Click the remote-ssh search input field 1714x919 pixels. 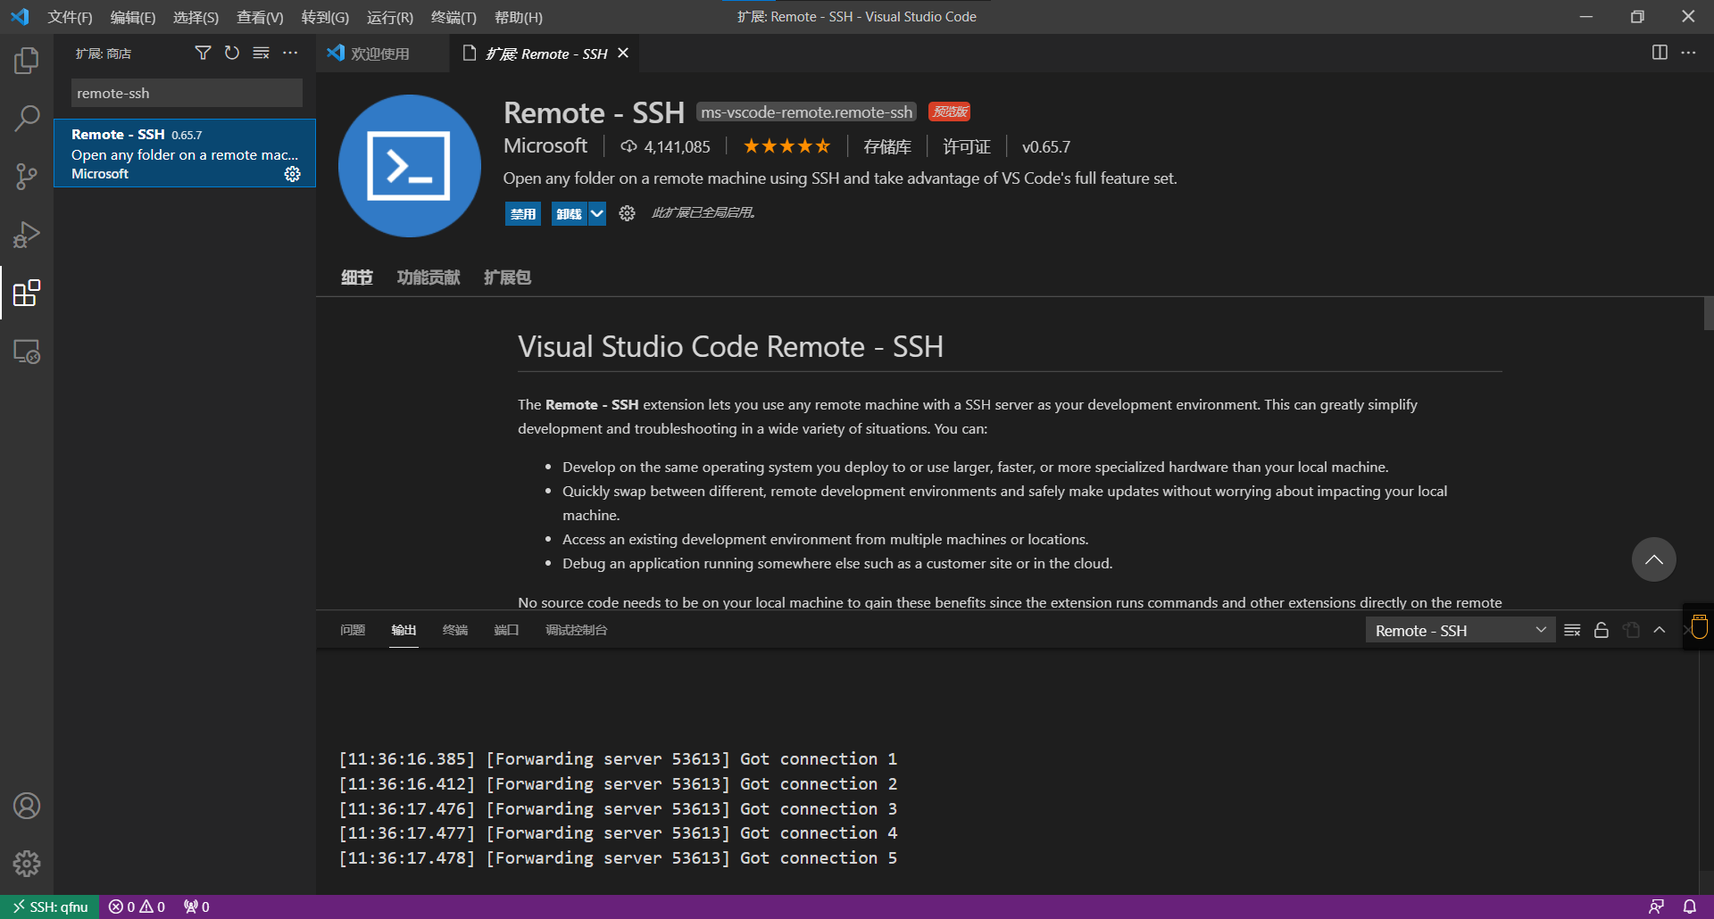point(187,93)
